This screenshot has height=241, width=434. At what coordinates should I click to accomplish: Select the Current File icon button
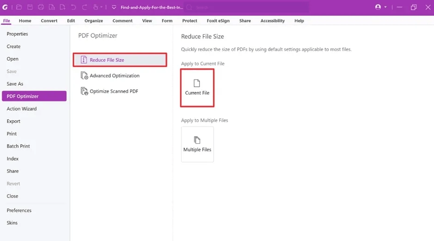197,88
